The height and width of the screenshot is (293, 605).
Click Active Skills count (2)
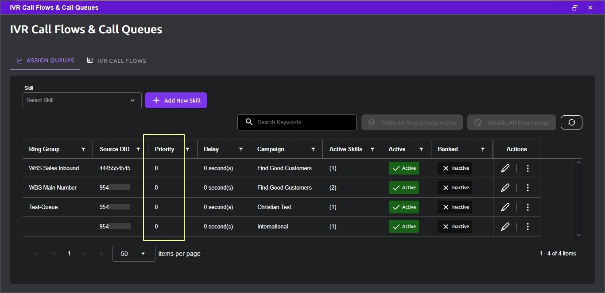[333, 188]
